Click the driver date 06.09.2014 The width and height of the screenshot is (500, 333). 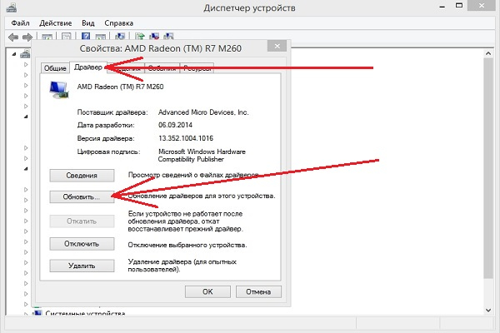[x=175, y=125]
